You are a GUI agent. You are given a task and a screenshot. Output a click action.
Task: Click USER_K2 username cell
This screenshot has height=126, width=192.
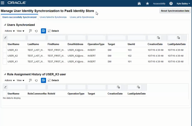(13, 56)
